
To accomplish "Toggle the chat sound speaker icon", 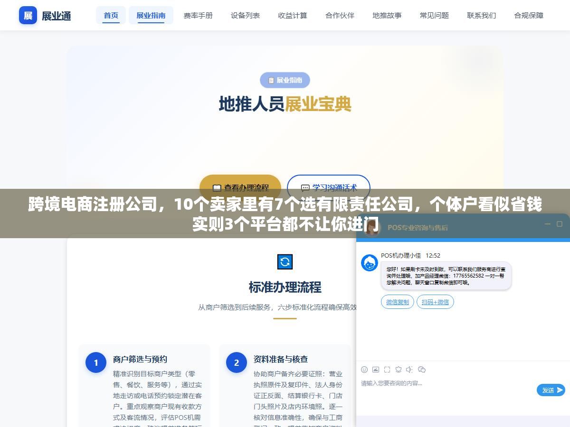I will 409,369.
